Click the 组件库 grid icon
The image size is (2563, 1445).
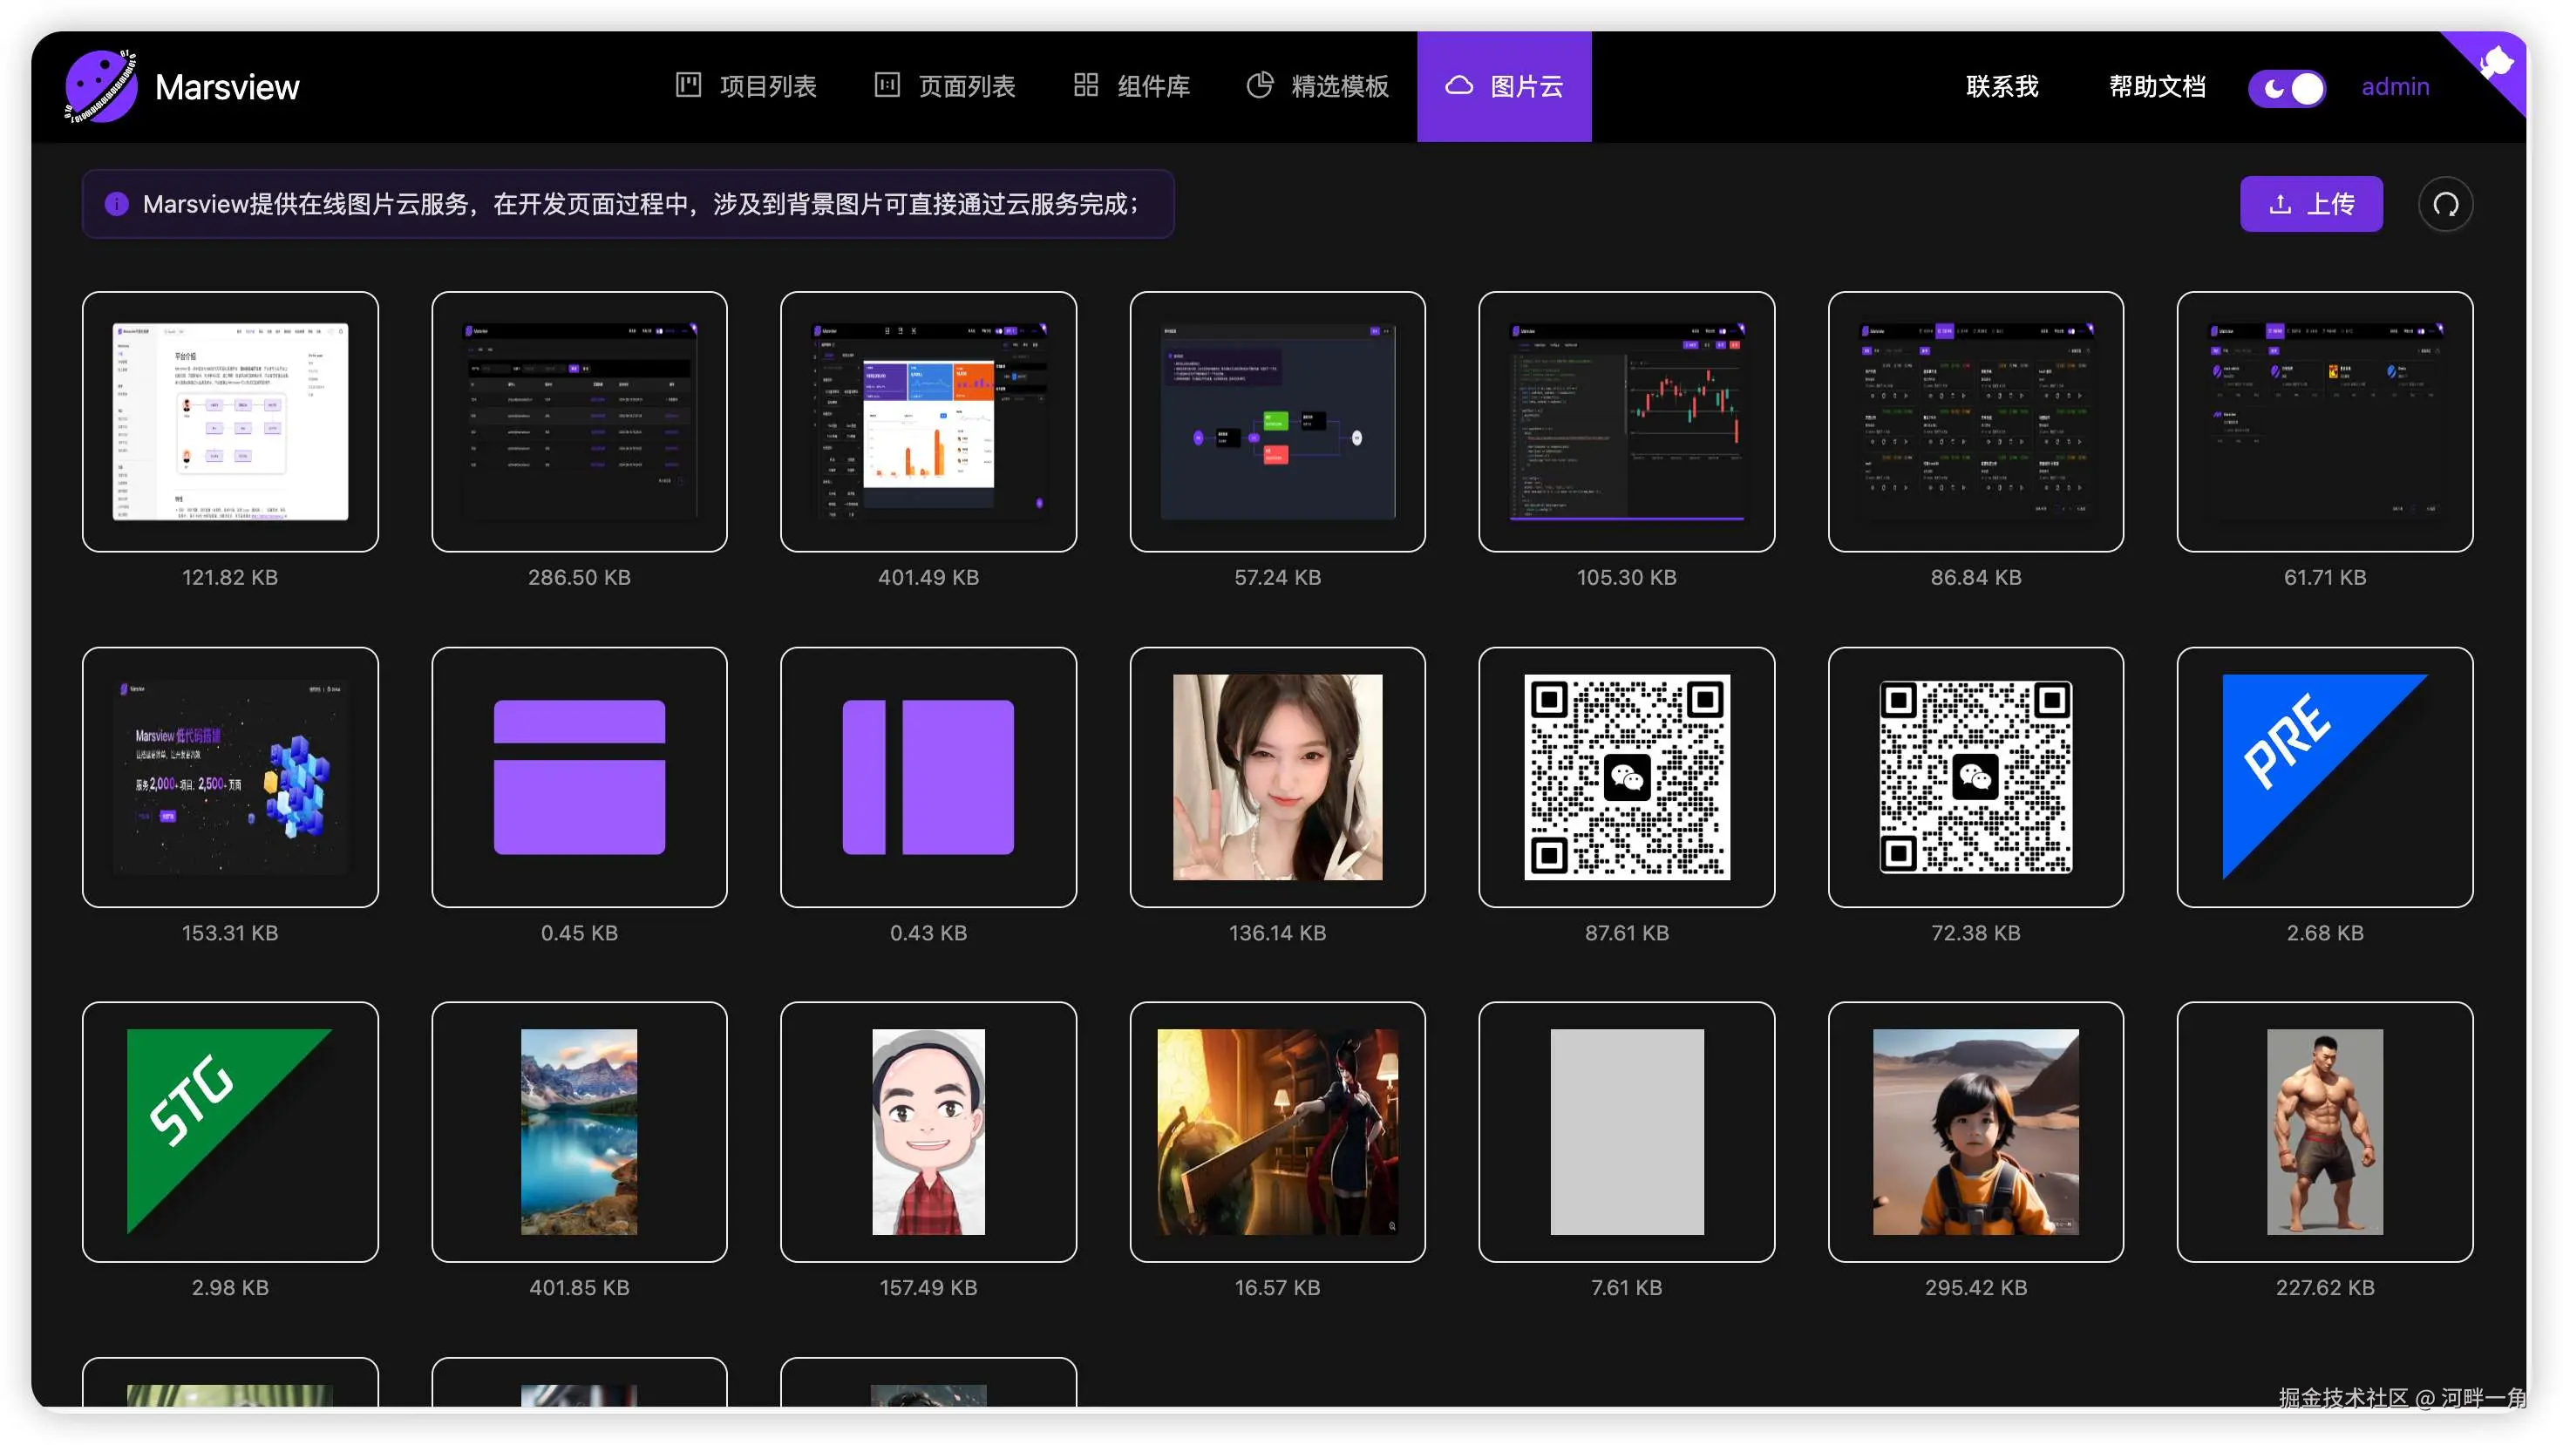click(1085, 85)
